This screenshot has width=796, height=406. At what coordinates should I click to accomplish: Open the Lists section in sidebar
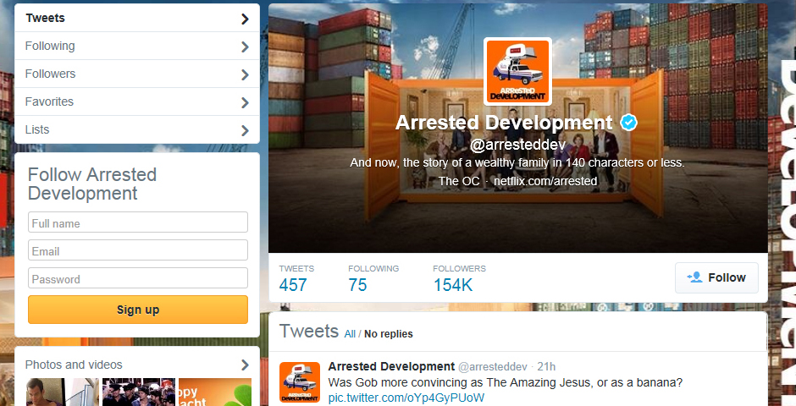point(137,129)
